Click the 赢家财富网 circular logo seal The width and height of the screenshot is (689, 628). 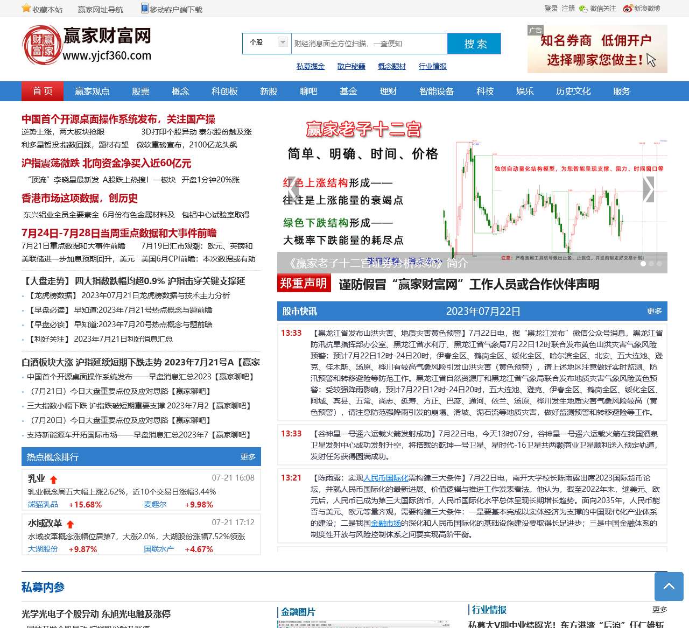pos(41,46)
